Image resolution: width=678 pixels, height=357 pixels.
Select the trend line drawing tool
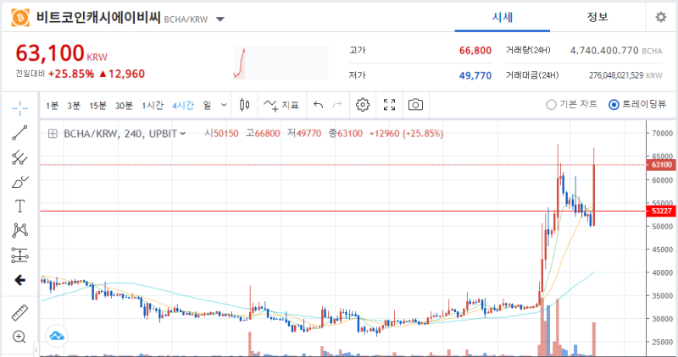click(x=19, y=133)
